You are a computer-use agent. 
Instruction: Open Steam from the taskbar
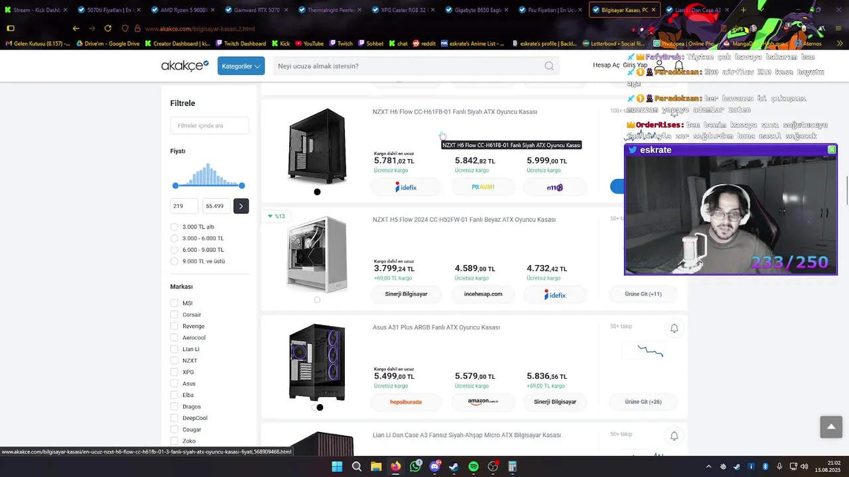coord(454,466)
